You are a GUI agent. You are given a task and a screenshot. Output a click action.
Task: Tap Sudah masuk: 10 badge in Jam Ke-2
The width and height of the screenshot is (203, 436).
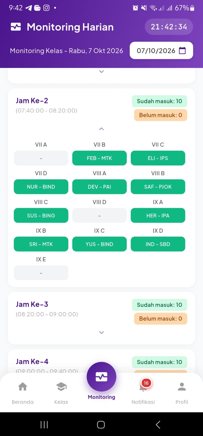(x=159, y=101)
